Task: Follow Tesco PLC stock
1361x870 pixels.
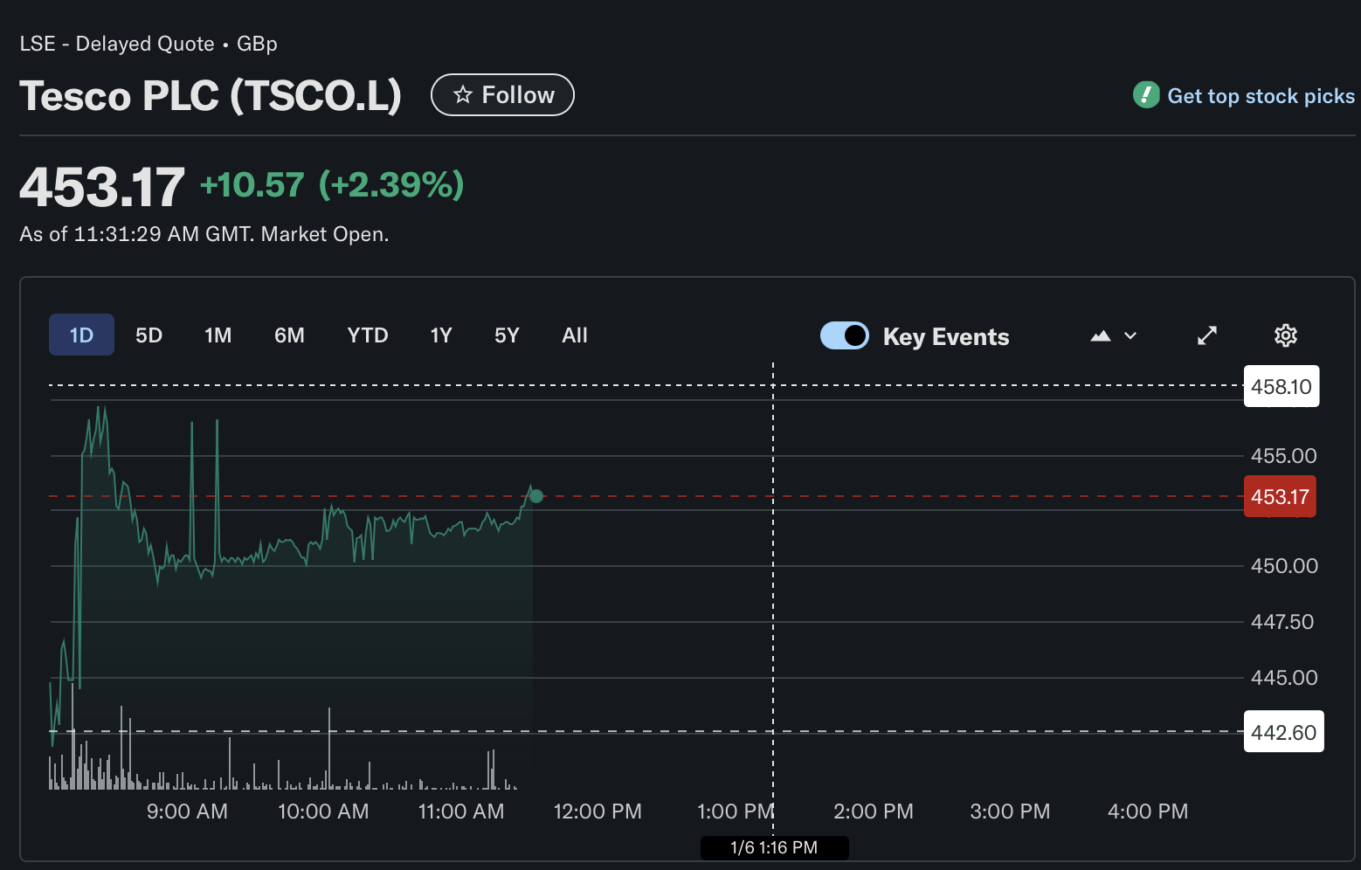Action: click(502, 95)
